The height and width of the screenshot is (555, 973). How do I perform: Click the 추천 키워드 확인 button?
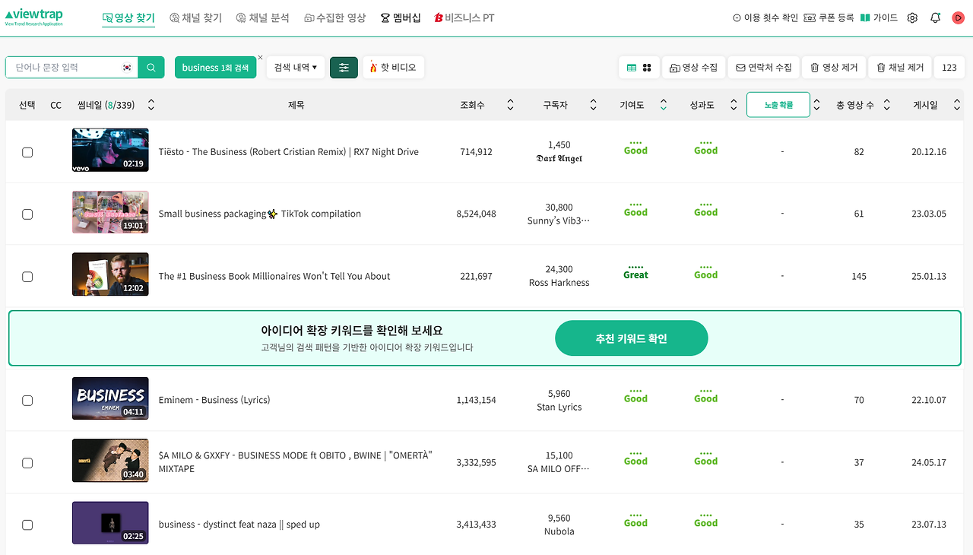point(631,338)
